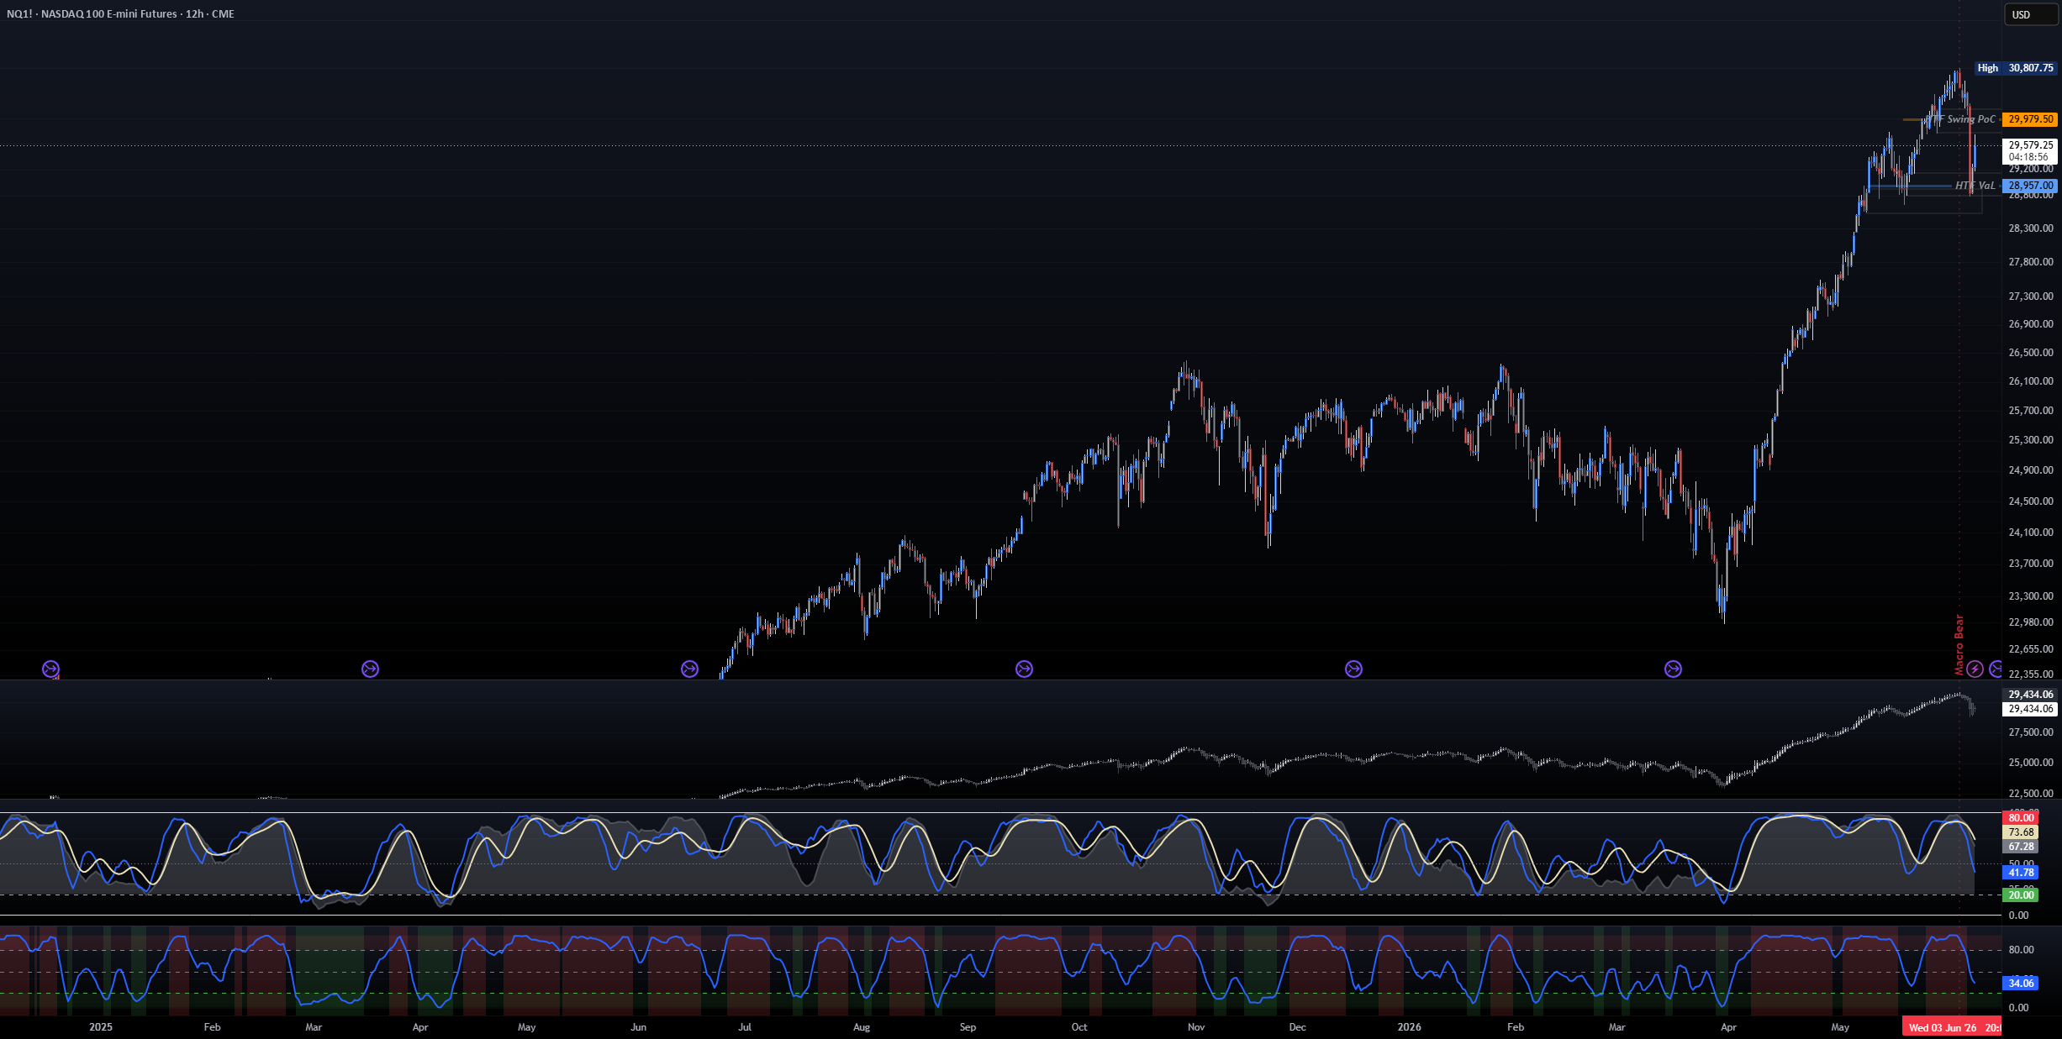Click the white 29,434.06 value label
The image size is (2062, 1039).
click(x=2030, y=709)
